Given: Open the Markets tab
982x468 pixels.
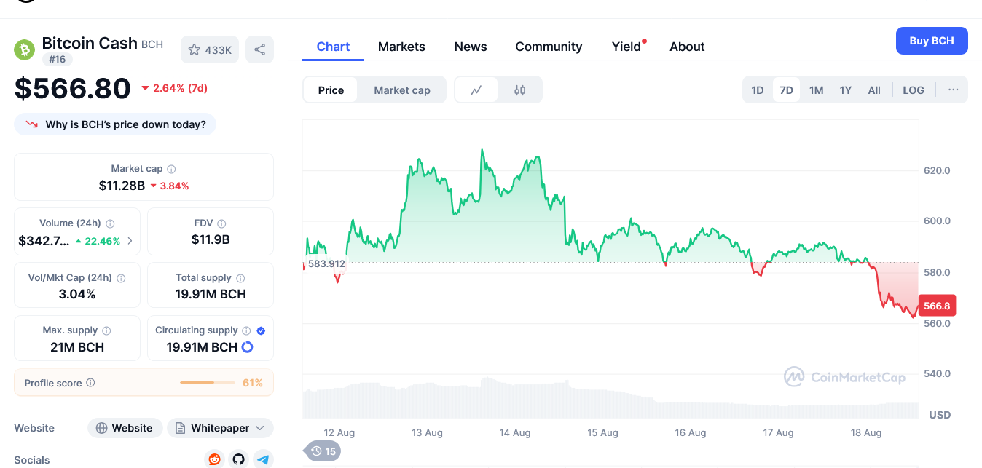Looking at the screenshot, I should point(401,47).
